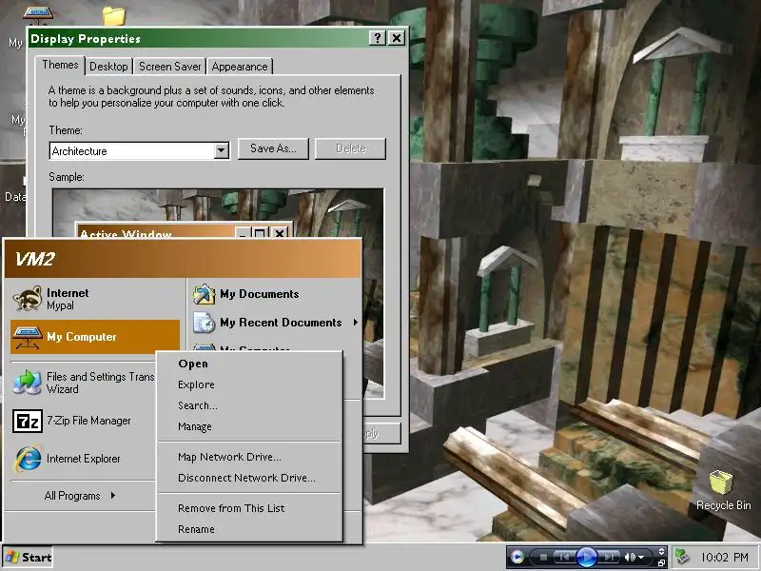
Task: Expand the My Recent Documents submenu
Action: point(274,323)
